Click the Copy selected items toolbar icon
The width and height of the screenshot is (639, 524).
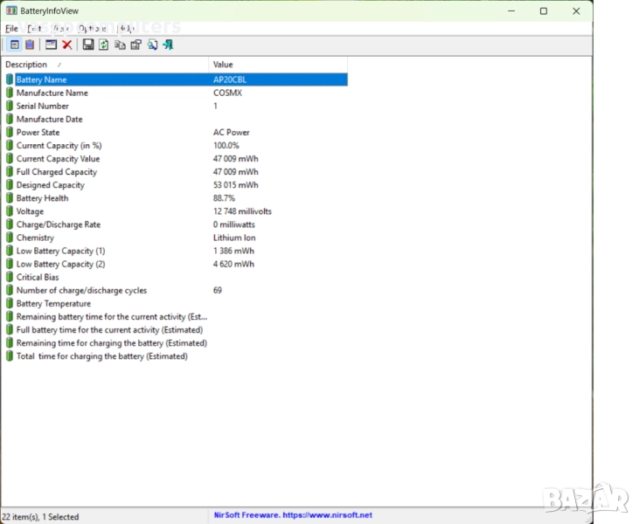(x=120, y=45)
